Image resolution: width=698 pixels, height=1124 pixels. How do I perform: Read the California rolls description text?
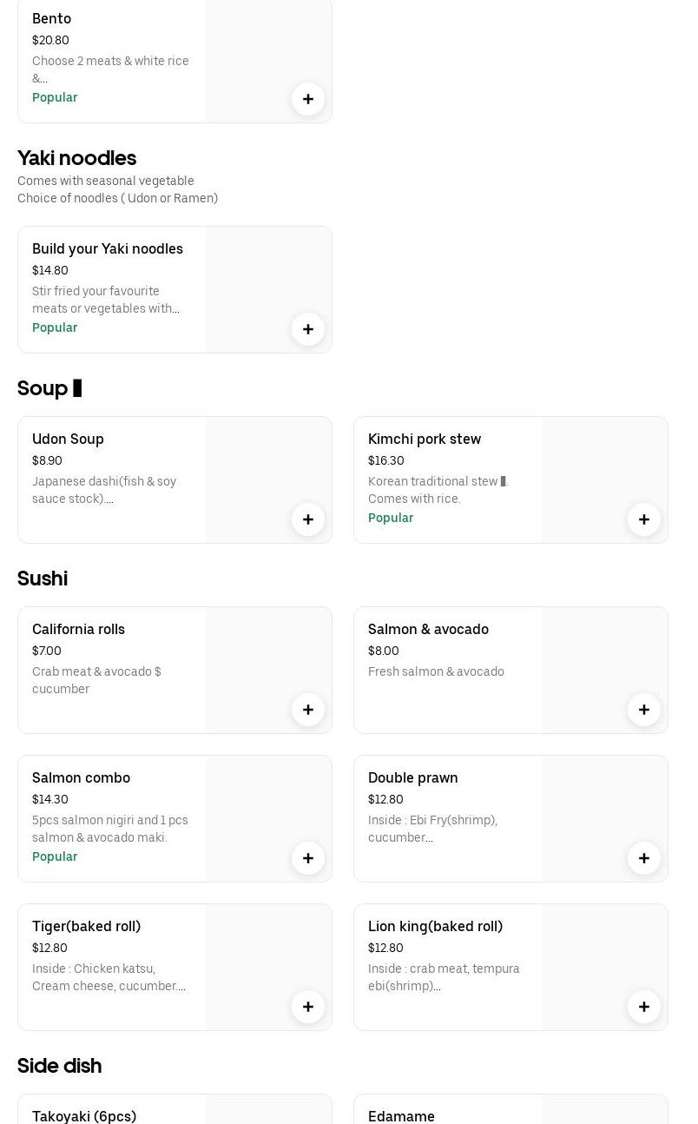coord(96,680)
